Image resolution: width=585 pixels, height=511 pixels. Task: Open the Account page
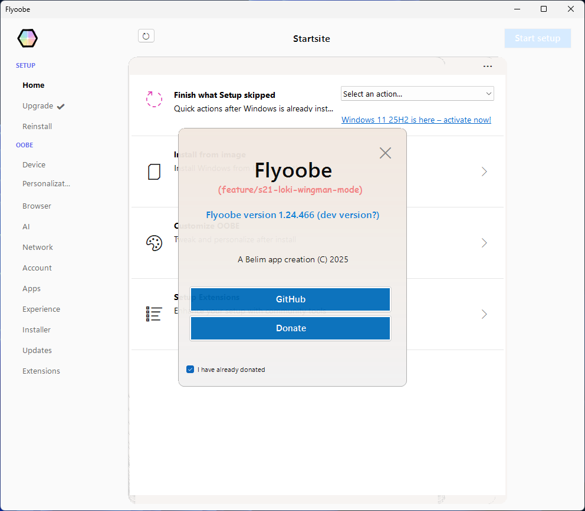(37, 268)
